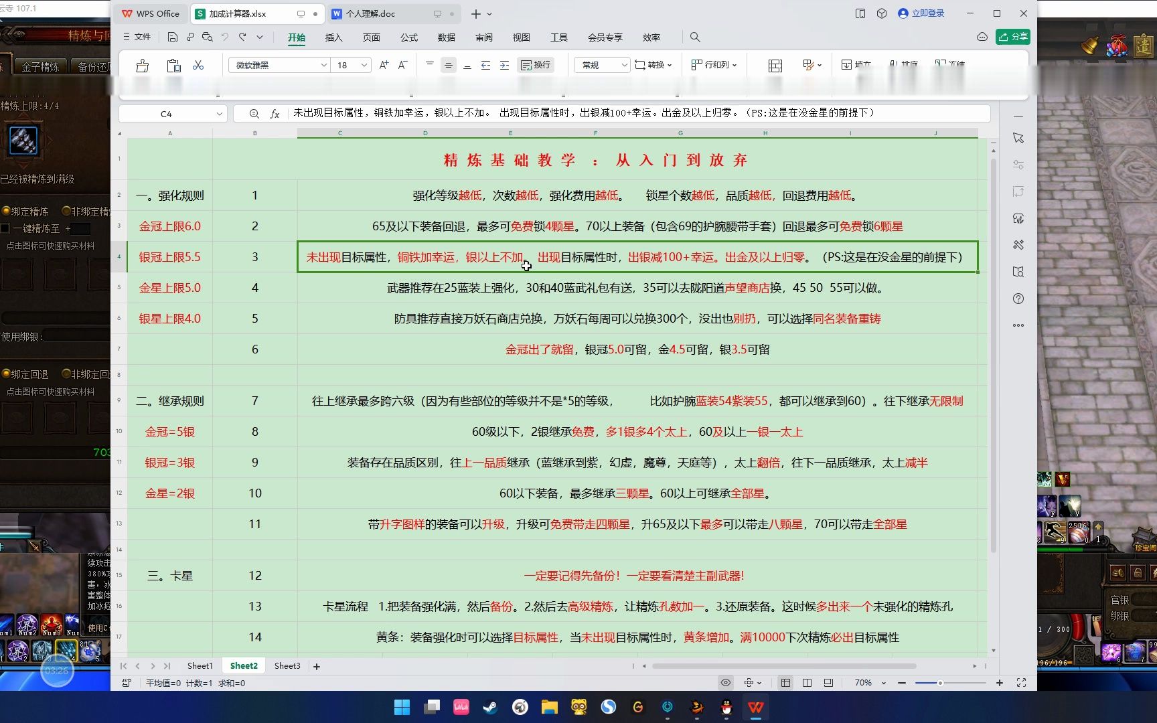Click the decrease indent icon
The image size is (1157, 723).
(486, 65)
